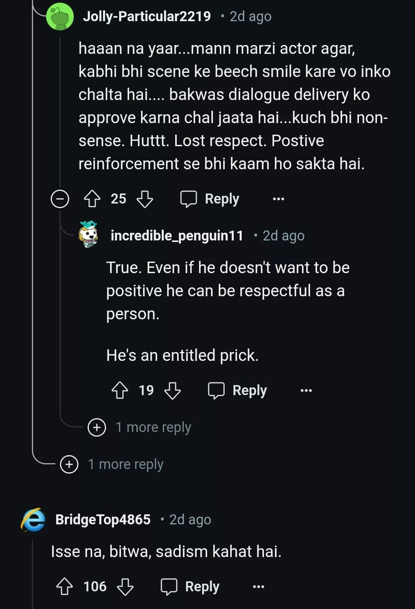Upvote Jolly-Particular2219's comment
The image size is (415, 609).
92,199
